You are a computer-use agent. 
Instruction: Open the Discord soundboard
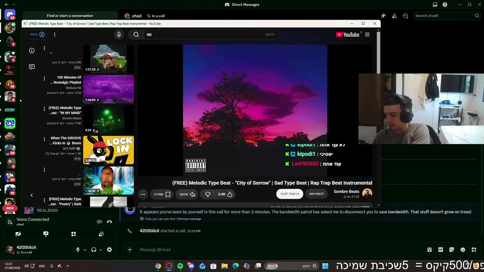pos(101,234)
